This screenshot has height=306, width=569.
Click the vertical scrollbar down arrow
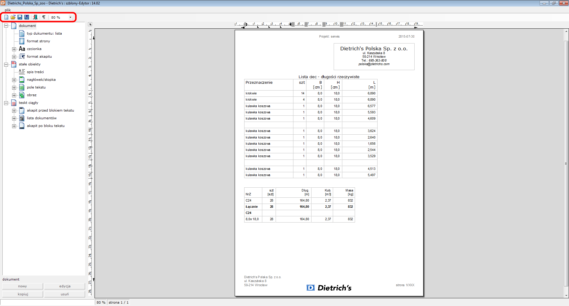tap(566, 295)
